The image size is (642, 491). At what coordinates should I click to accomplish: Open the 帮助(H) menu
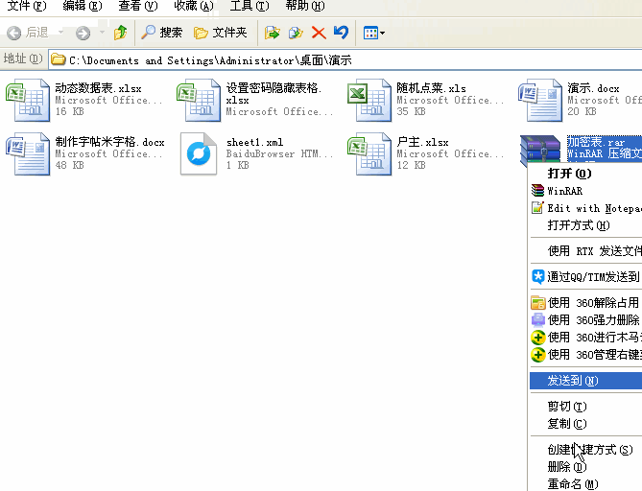coord(305,6)
